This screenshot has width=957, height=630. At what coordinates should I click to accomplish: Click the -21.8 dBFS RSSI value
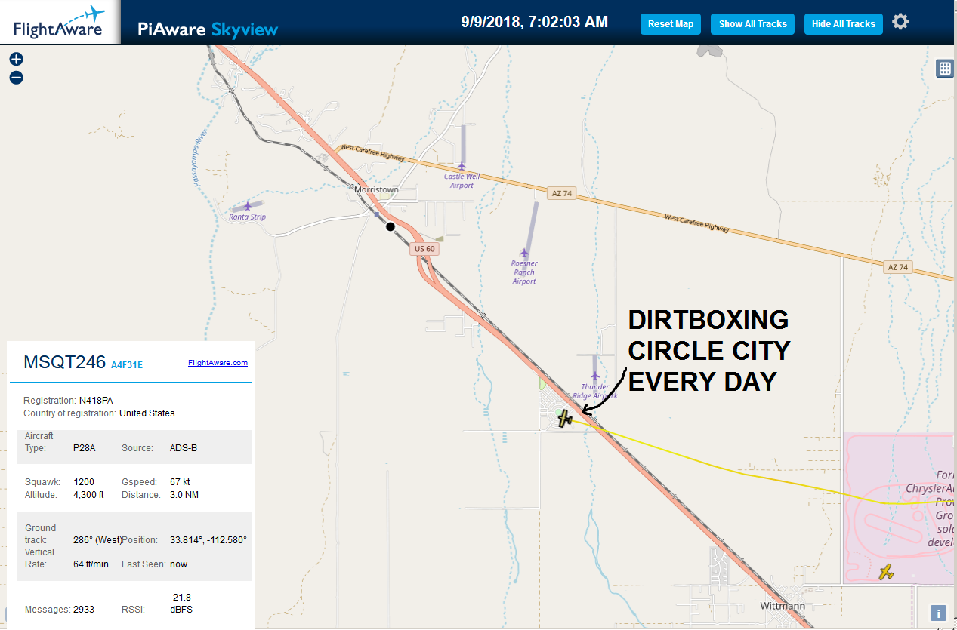pos(181,603)
